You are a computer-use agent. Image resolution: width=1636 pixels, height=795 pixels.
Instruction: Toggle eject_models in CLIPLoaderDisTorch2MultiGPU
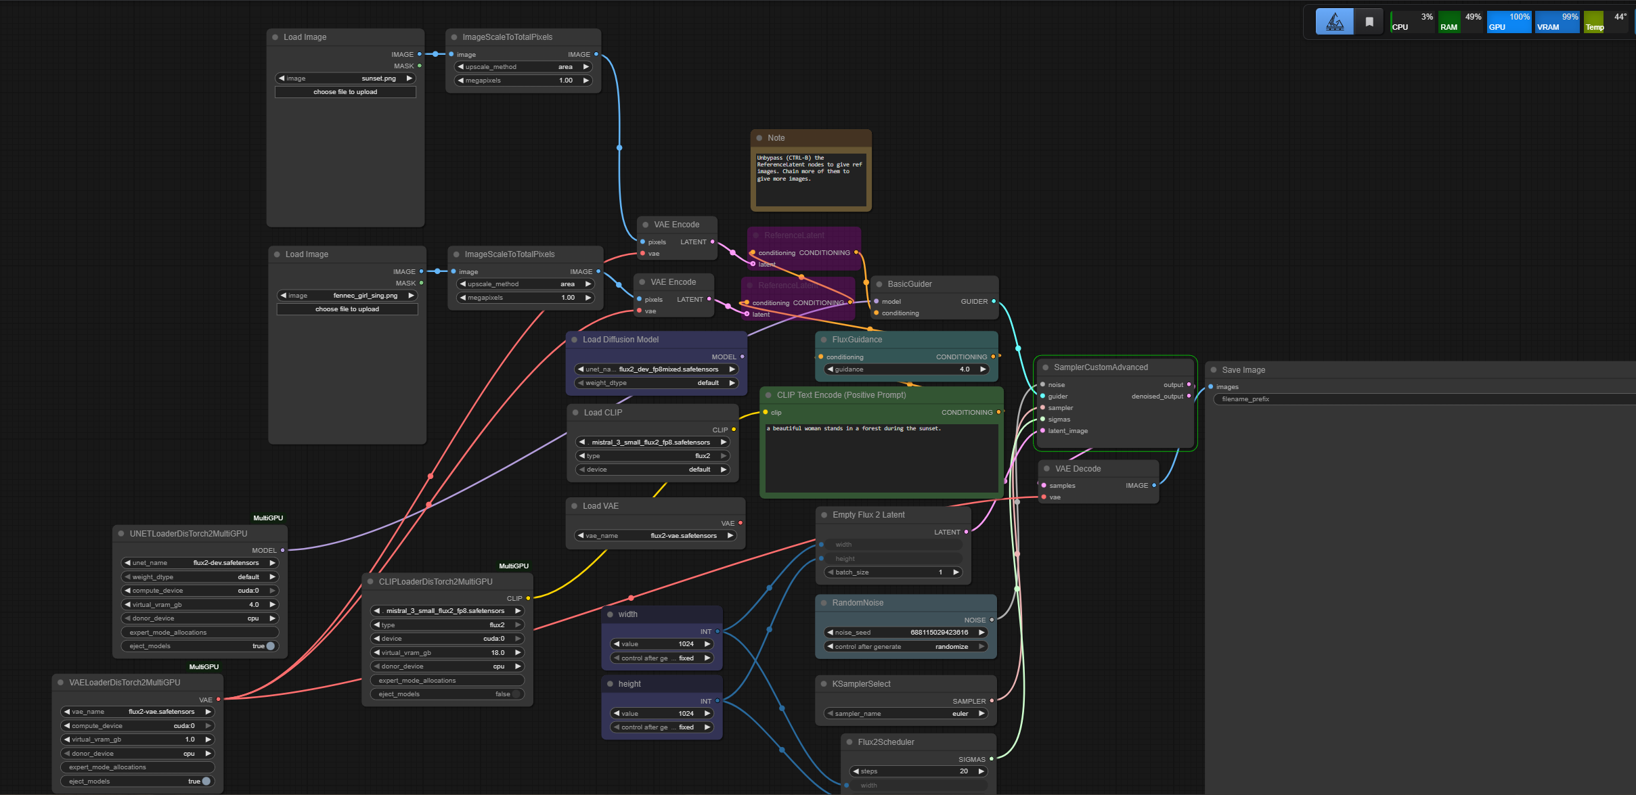[x=516, y=694]
